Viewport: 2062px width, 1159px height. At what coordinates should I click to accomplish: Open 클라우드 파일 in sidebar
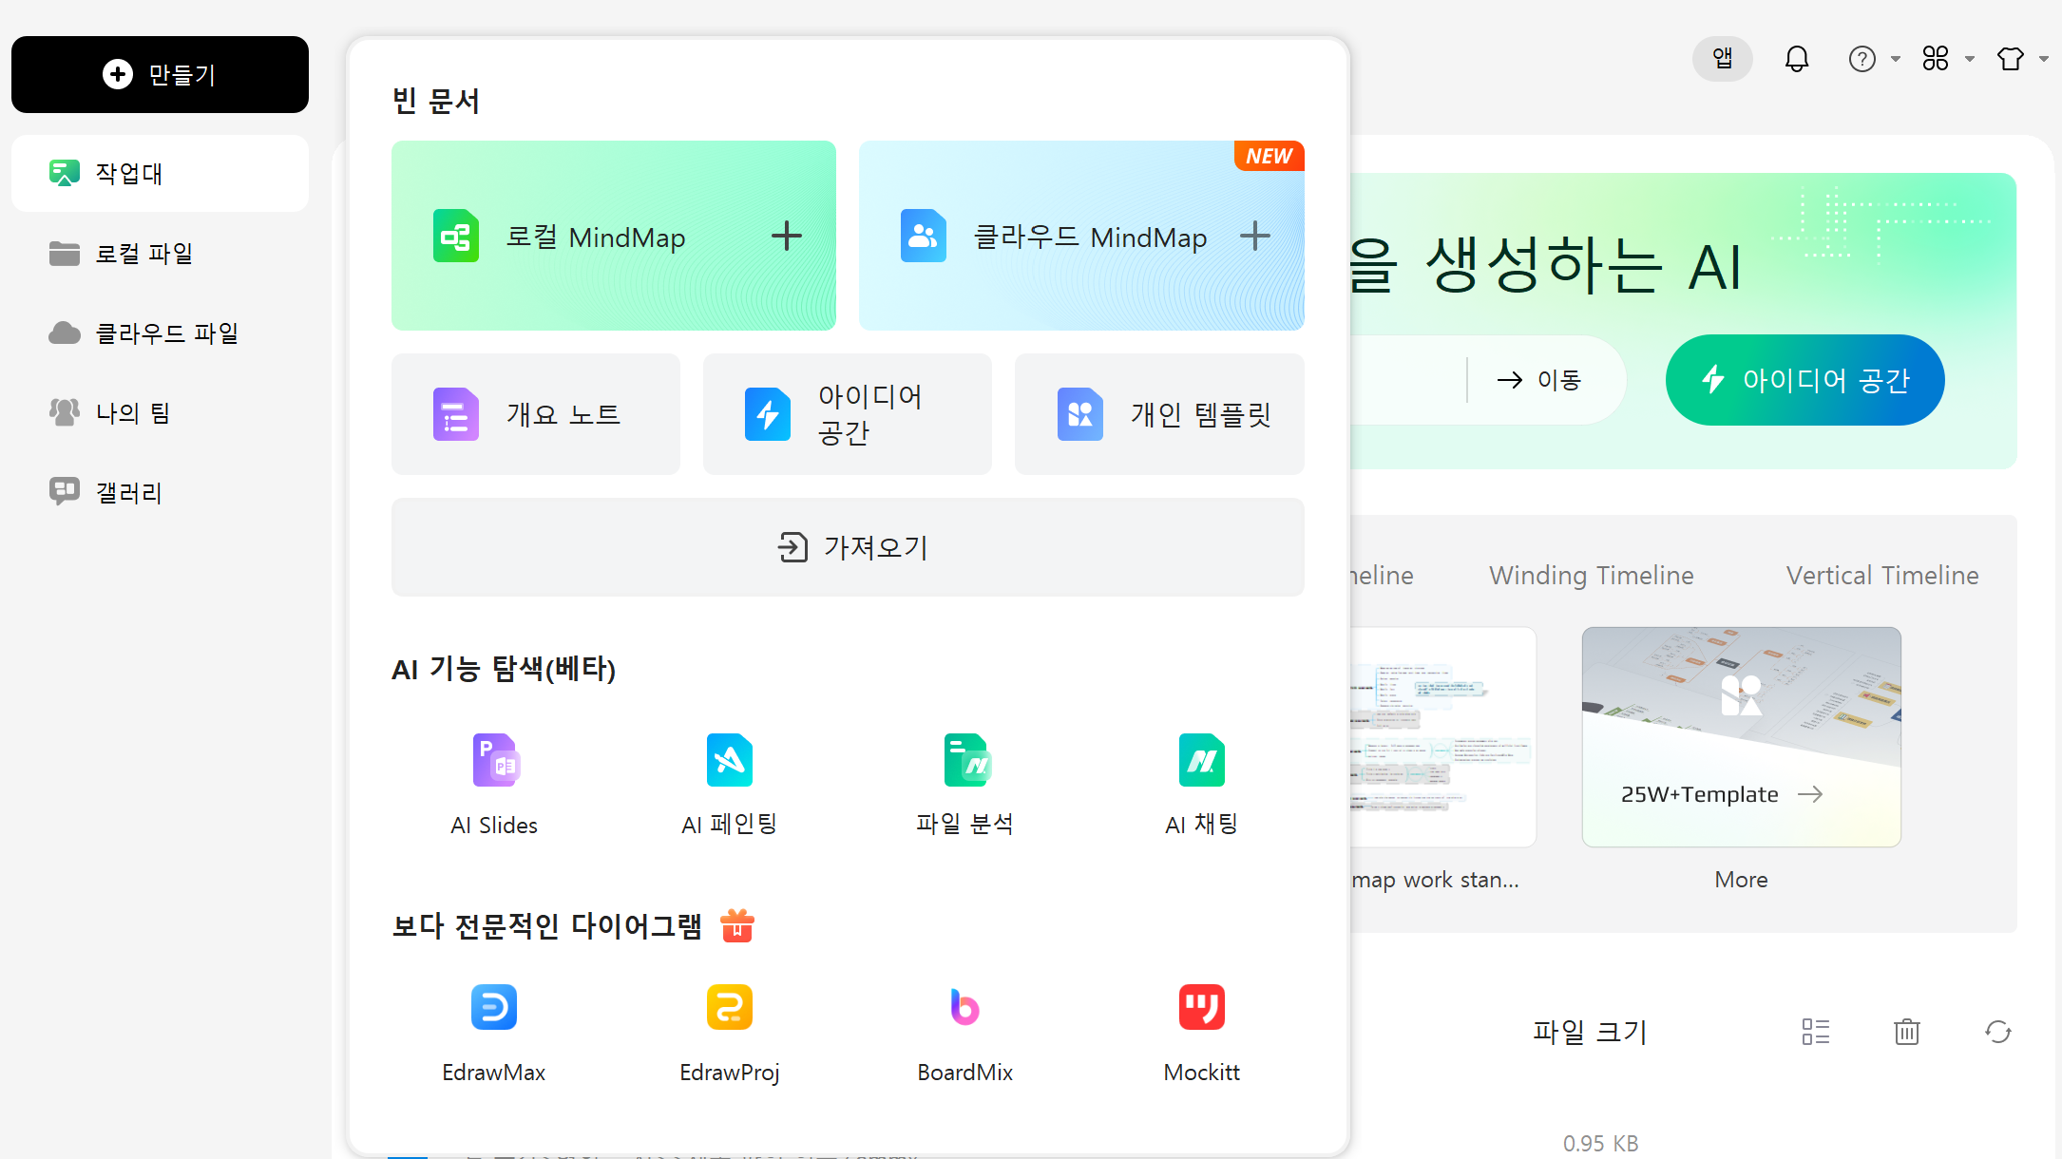pyautogui.click(x=160, y=333)
